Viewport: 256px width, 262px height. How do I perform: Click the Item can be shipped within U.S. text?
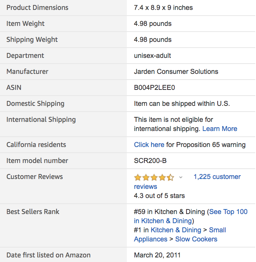182,104
